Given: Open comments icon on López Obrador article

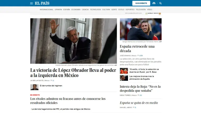Looking at the screenshot, I should pyautogui.click(x=51, y=81).
